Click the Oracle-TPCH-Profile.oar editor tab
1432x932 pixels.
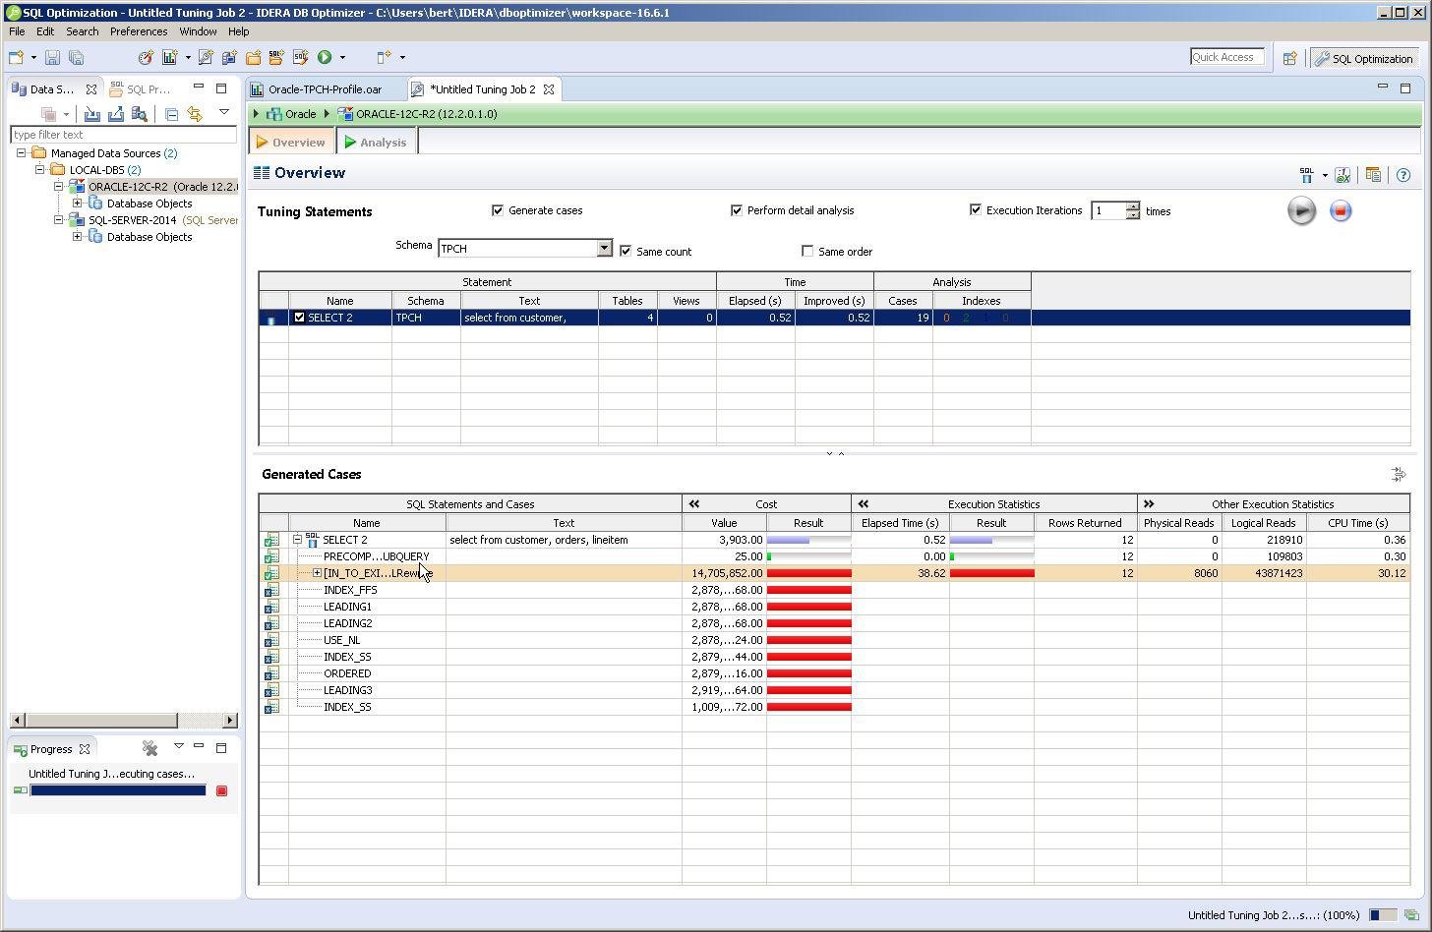click(x=324, y=89)
